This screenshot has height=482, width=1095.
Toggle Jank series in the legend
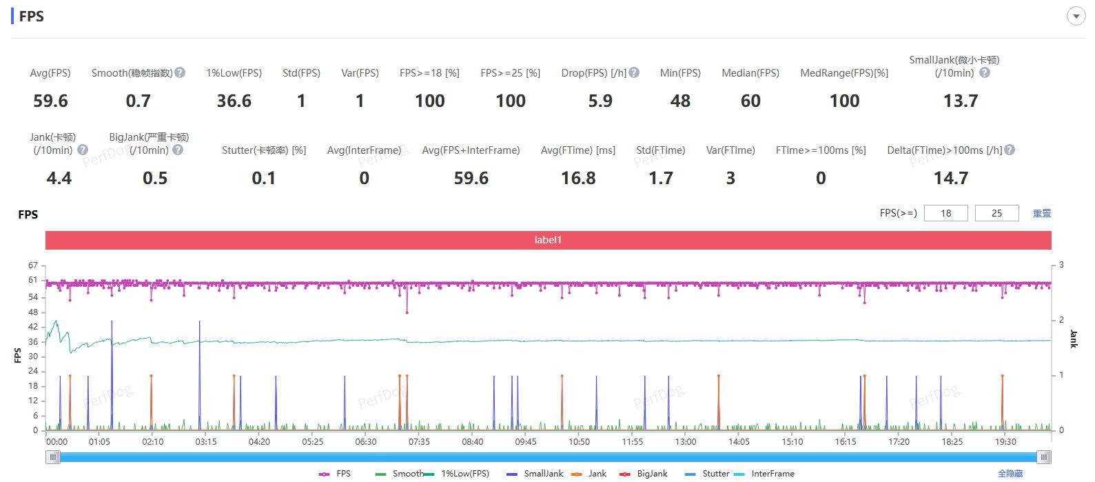pyautogui.click(x=590, y=474)
